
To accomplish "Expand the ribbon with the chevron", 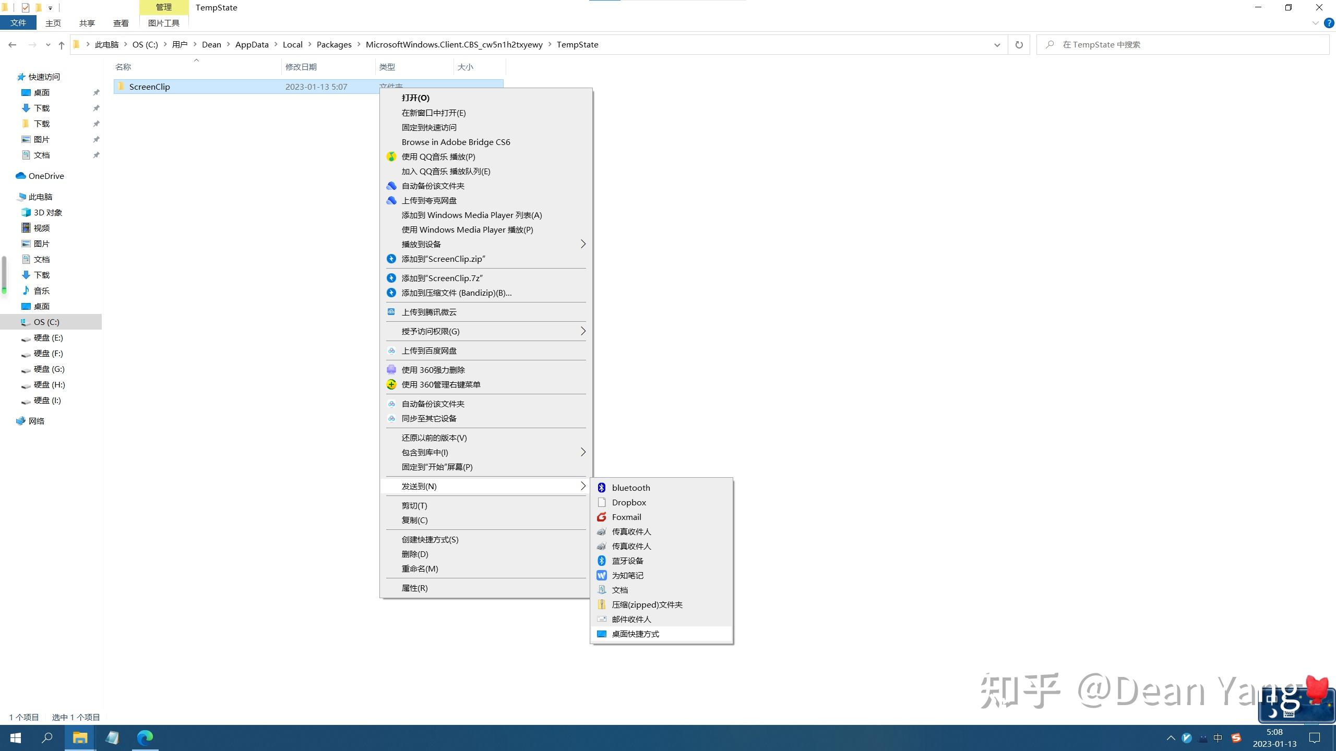I will [x=1315, y=23].
